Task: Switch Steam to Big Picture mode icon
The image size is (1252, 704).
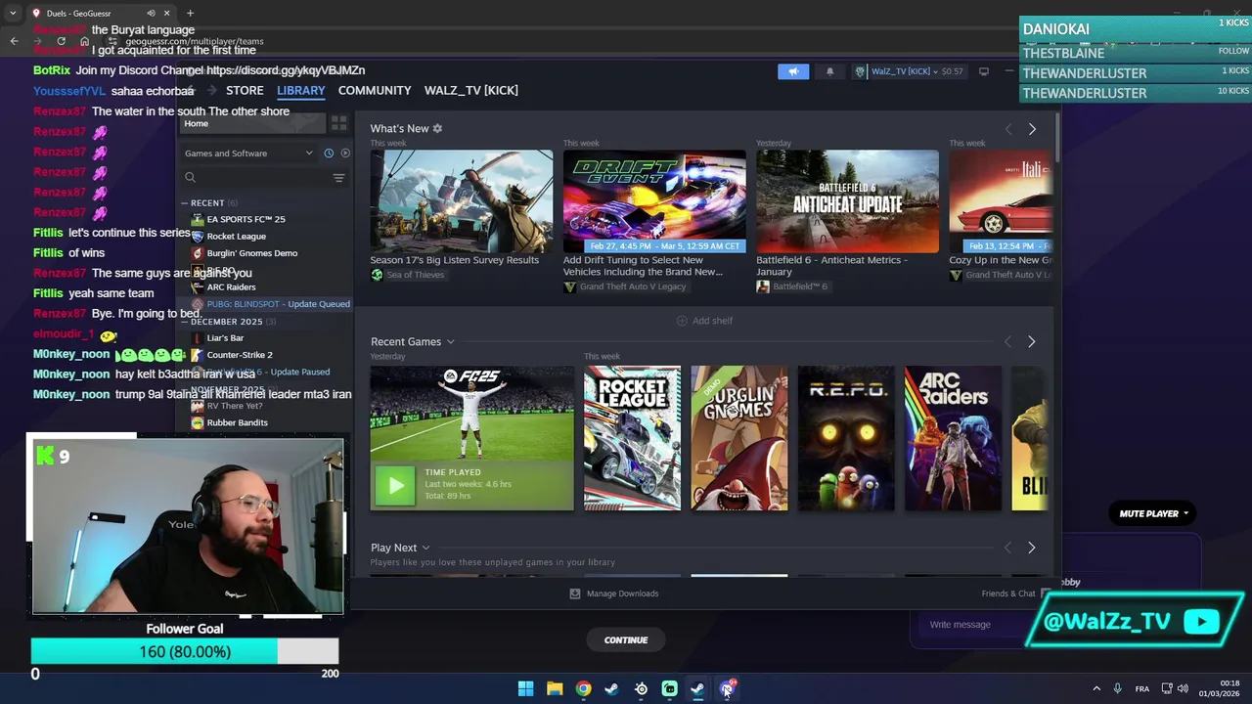Action: (x=984, y=71)
